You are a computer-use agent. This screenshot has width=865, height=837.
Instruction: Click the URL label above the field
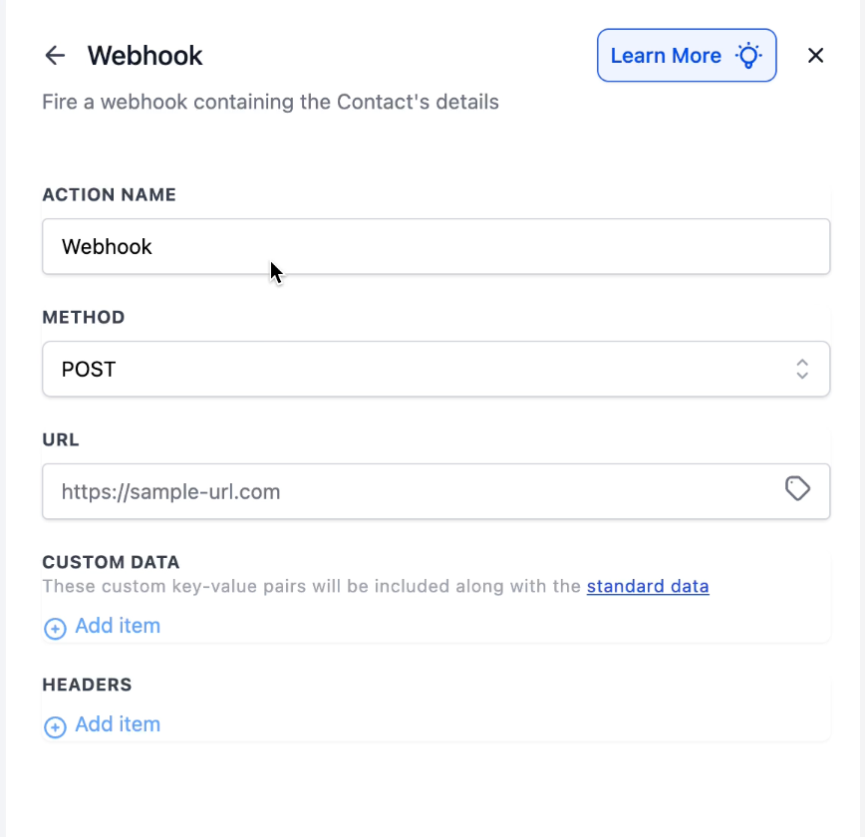[60, 439]
